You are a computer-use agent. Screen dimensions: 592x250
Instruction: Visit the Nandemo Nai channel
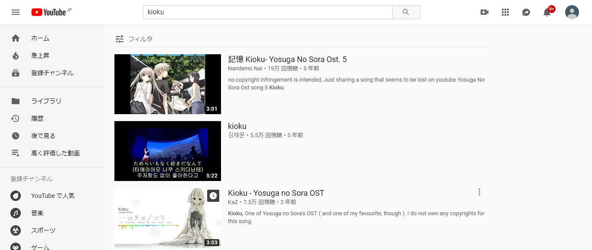(x=245, y=69)
